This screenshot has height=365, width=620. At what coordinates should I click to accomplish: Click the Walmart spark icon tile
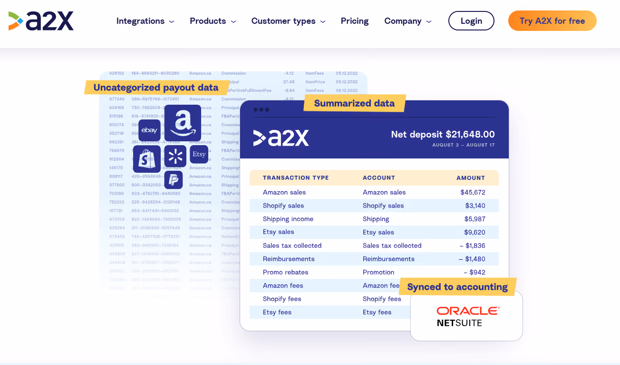pyautogui.click(x=175, y=156)
